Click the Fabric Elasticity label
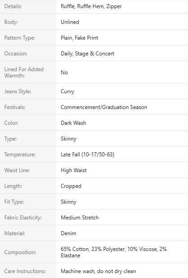This screenshot has height=278, width=188. [23, 218]
